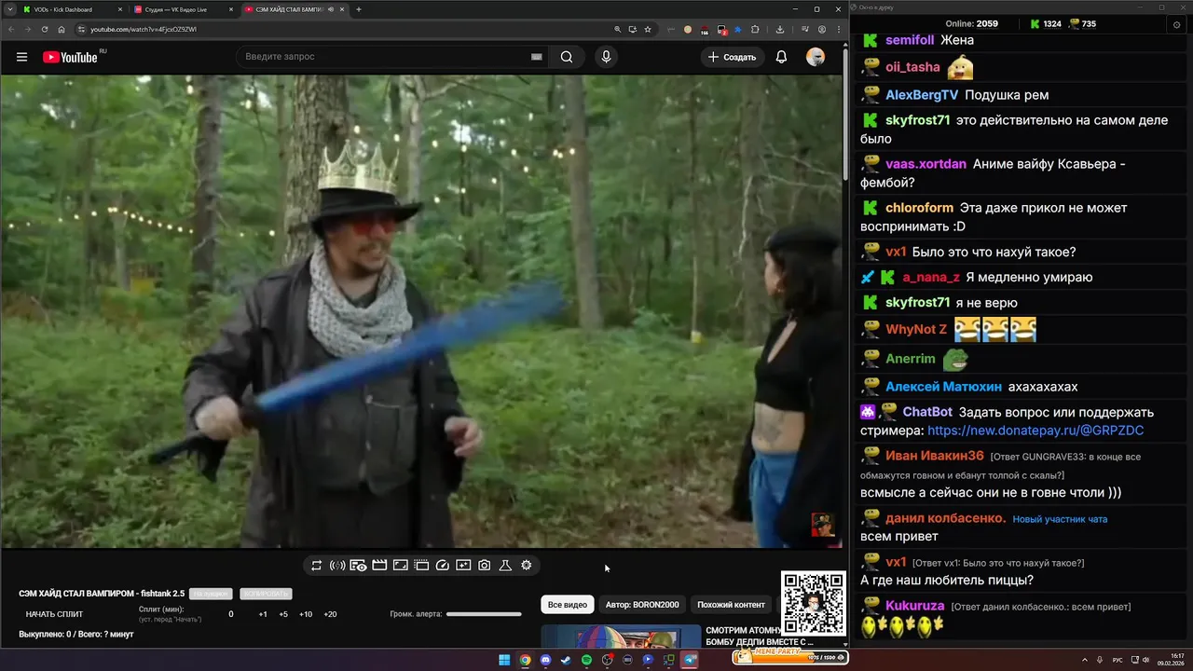Click the +10 split minutes button
Viewport: 1193px width, 671px height.
pyautogui.click(x=305, y=614)
